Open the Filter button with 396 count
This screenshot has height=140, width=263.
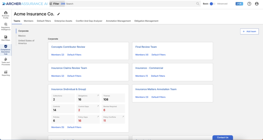pos(57,4)
